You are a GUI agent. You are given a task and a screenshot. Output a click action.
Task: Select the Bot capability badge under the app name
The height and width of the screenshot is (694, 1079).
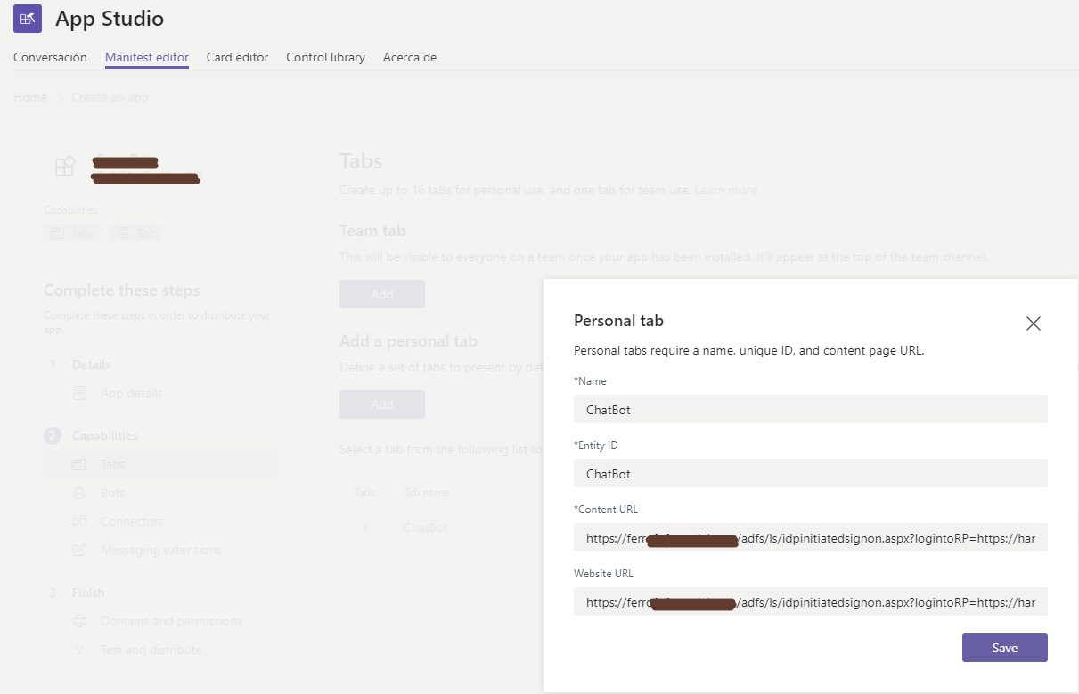(x=135, y=232)
